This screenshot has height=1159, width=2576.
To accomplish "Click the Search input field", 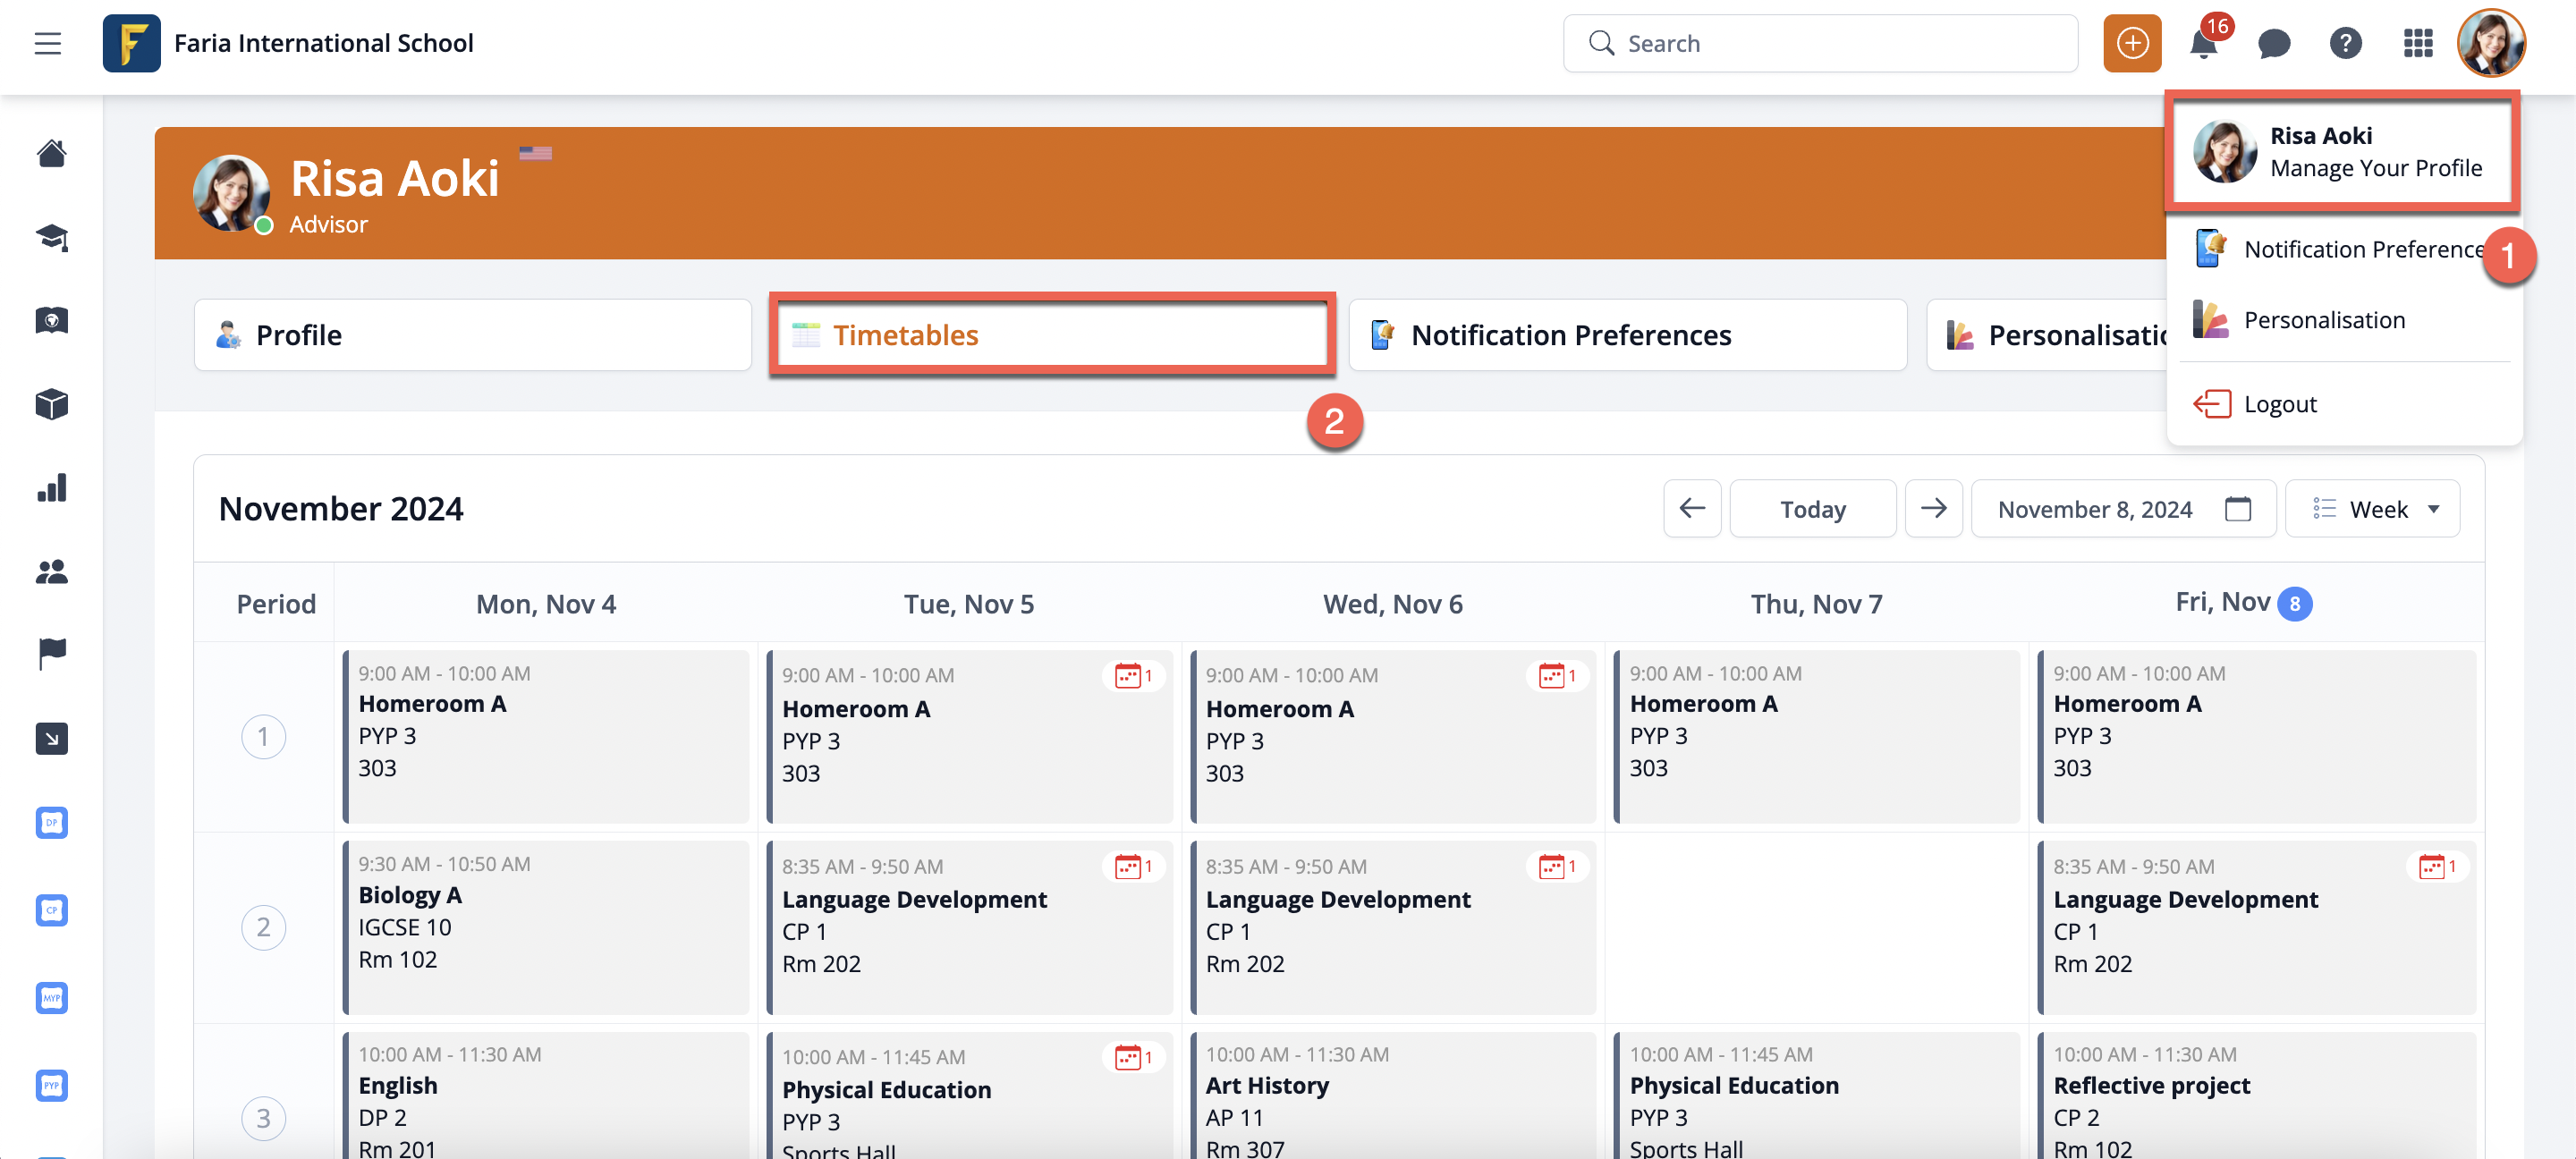I will pos(1820,43).
